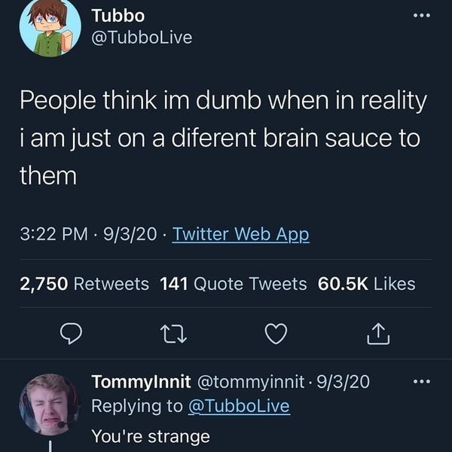Open TommyInnit reply three-dot menu
This screenshot has width=452, height=452.
pyautogui.click(x=426, y=382)
